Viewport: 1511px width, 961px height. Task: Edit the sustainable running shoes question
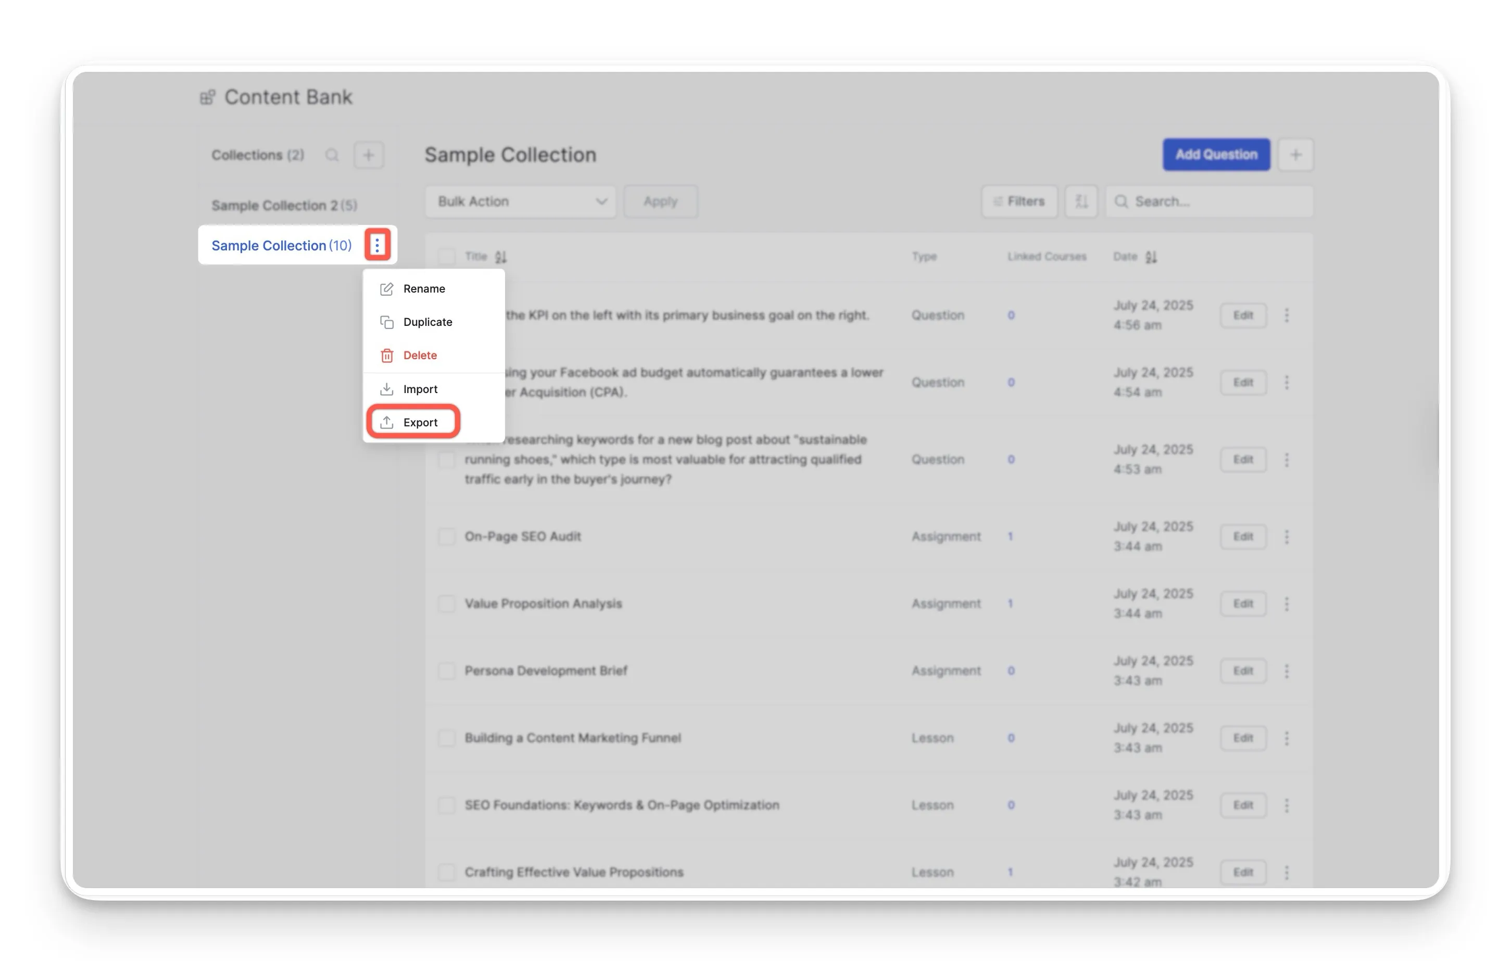[1242, 459]
